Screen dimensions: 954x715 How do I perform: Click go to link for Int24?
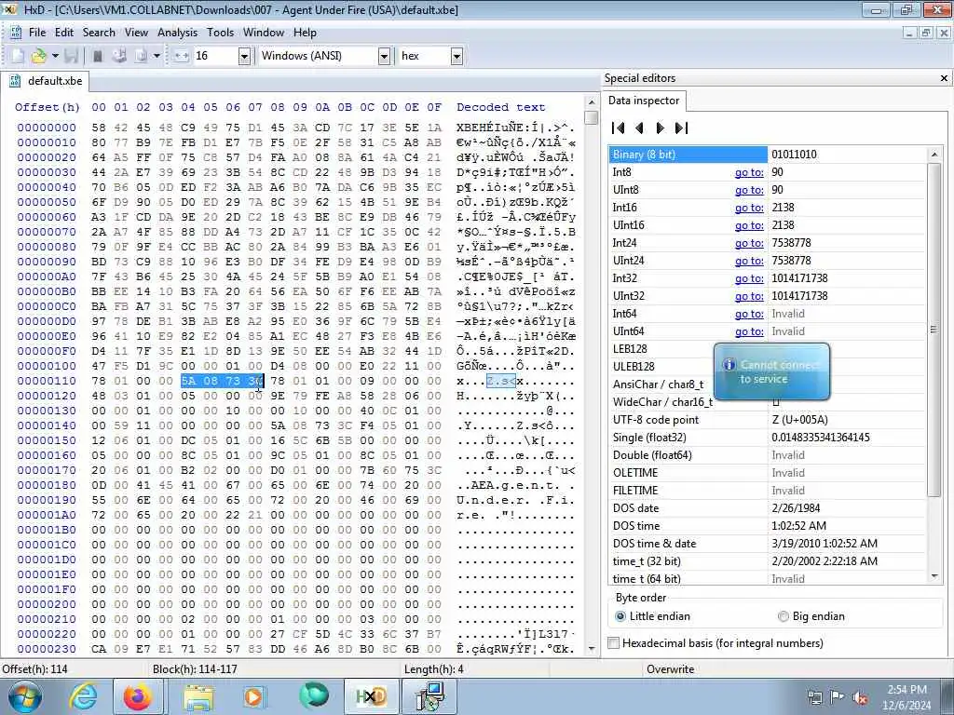pos(749,243)
